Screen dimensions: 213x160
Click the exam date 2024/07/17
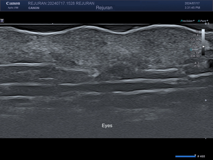tap(192, 3)
